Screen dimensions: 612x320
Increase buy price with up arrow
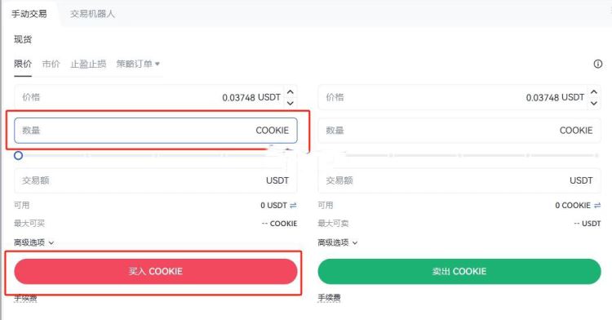click(290, 92)
